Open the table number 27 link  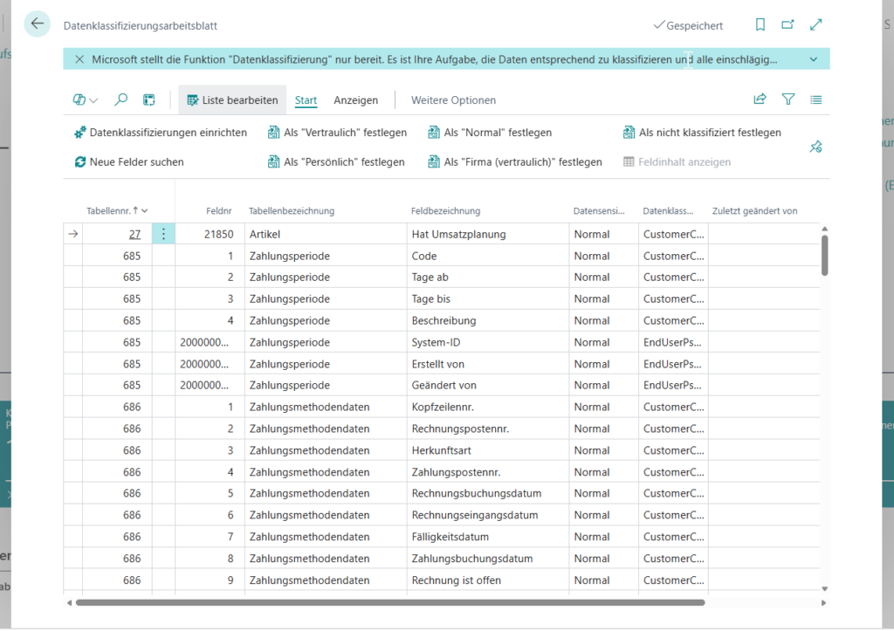(134, 234)
